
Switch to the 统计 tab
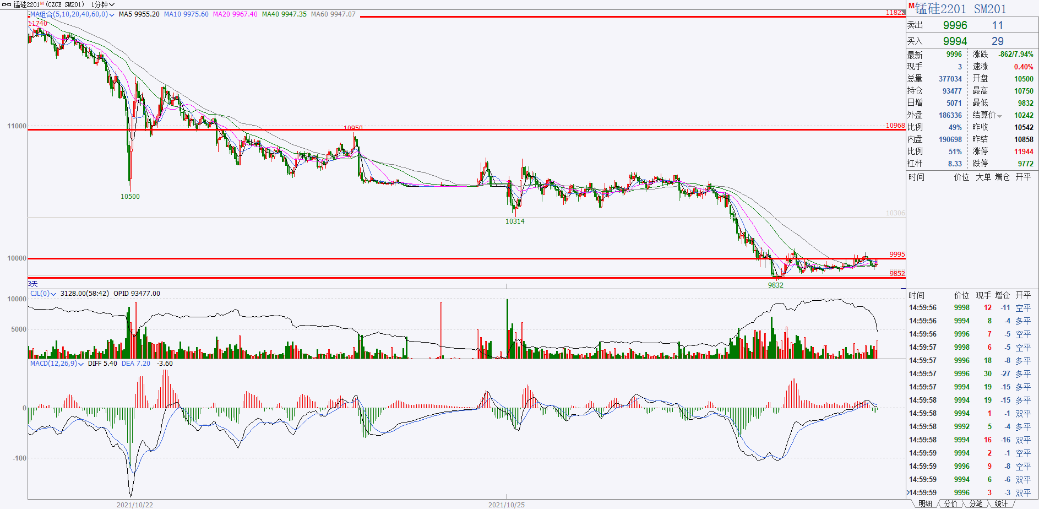coord(1001,503)
